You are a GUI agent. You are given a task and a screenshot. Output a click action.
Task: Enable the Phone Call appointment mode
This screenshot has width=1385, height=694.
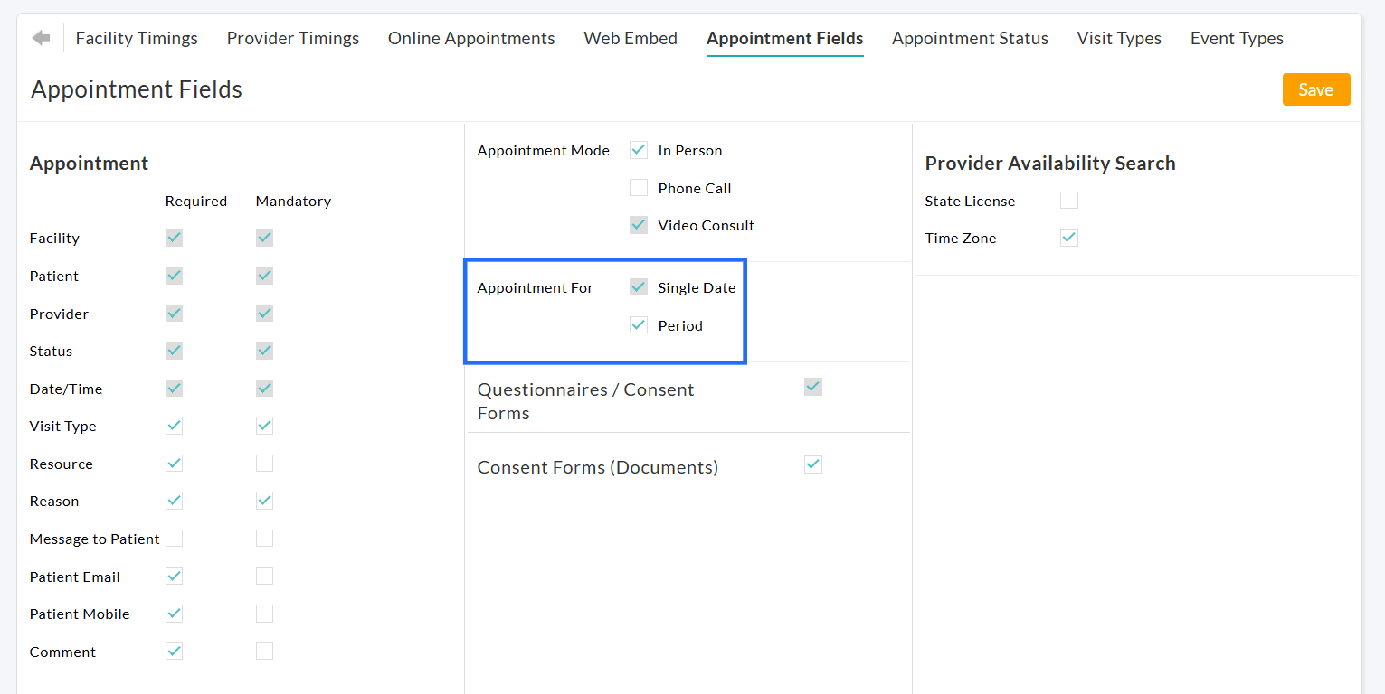pos(639,187)
